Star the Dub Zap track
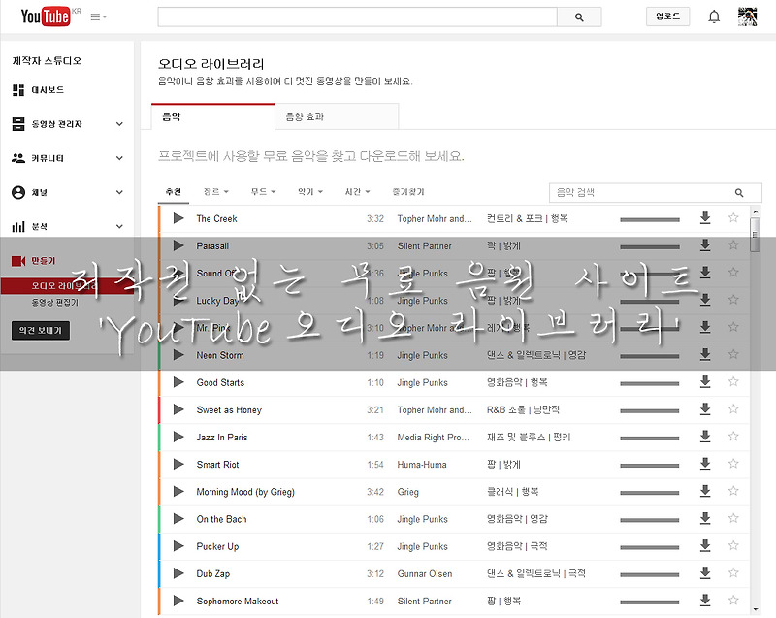The image size is (776, 618). click(x=733, y=572)
